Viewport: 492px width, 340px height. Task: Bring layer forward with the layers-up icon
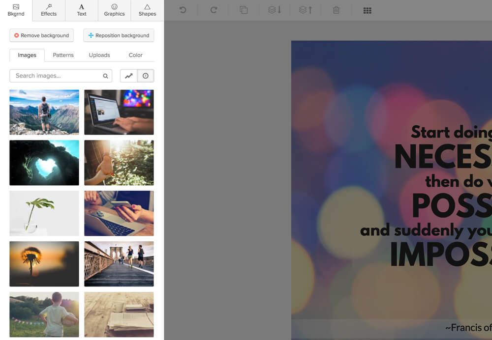(306, 10)
